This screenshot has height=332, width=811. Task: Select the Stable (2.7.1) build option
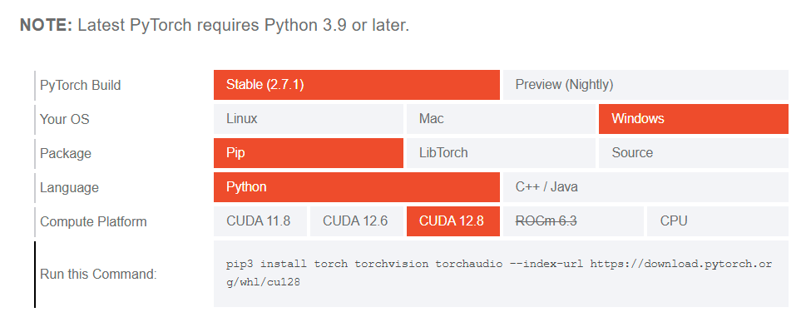coord(356,85)
